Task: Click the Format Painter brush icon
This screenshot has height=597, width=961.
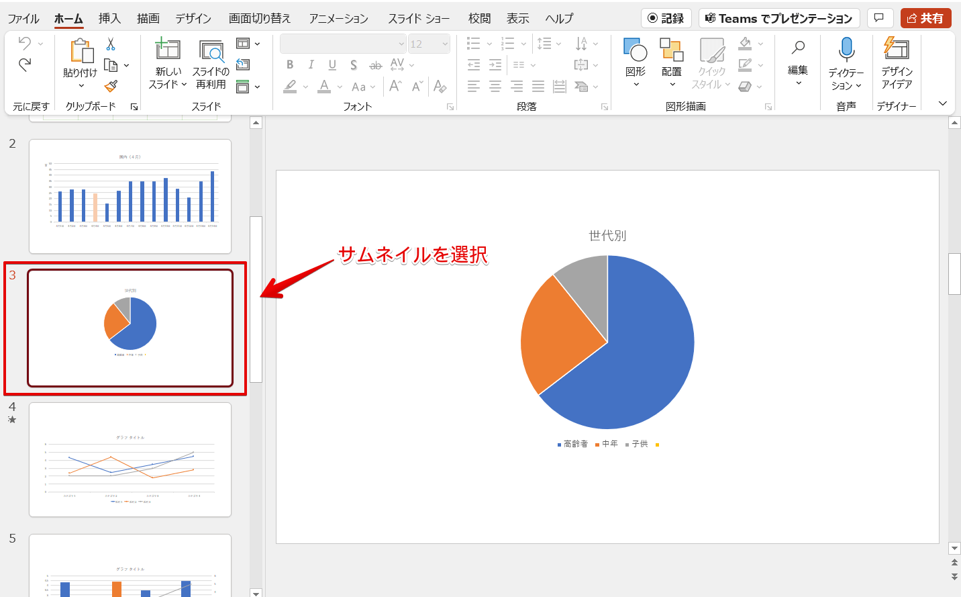Action: 111,86
